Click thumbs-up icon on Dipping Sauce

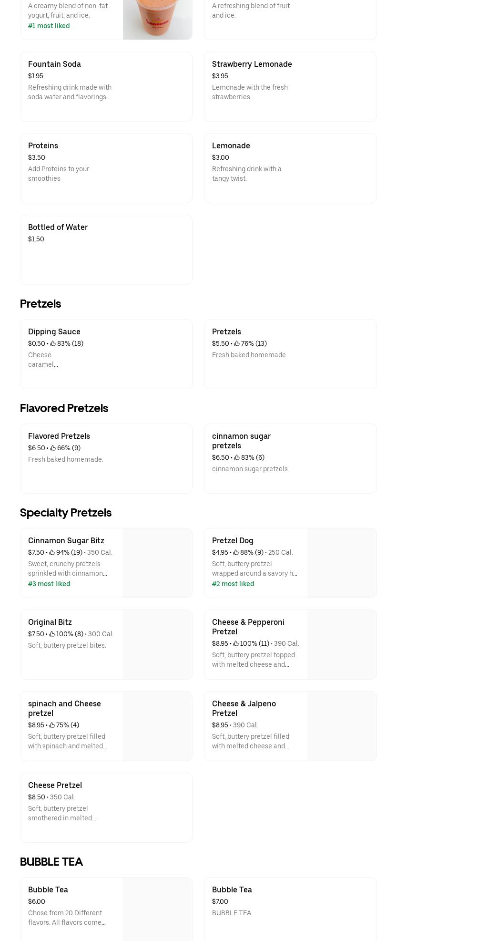[x=53, y=343]
